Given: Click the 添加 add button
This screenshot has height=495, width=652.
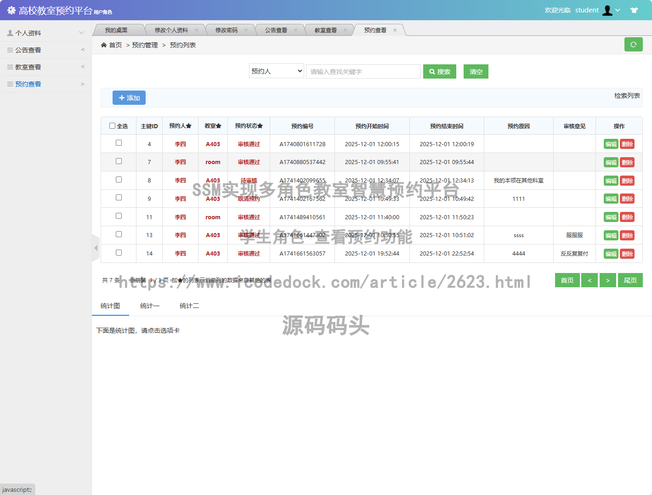Looking at the screenshot, I should coord(129,98).
